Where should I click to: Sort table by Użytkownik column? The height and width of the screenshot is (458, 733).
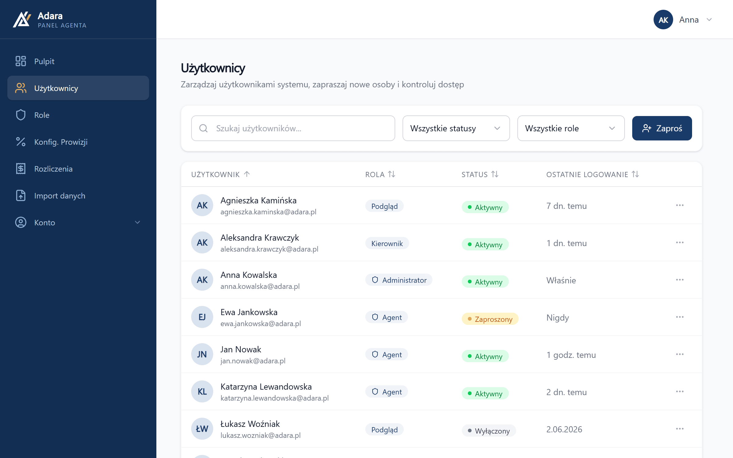[x=221, y=174]
